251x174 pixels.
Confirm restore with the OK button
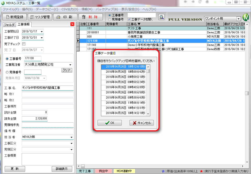click(110, 123)
